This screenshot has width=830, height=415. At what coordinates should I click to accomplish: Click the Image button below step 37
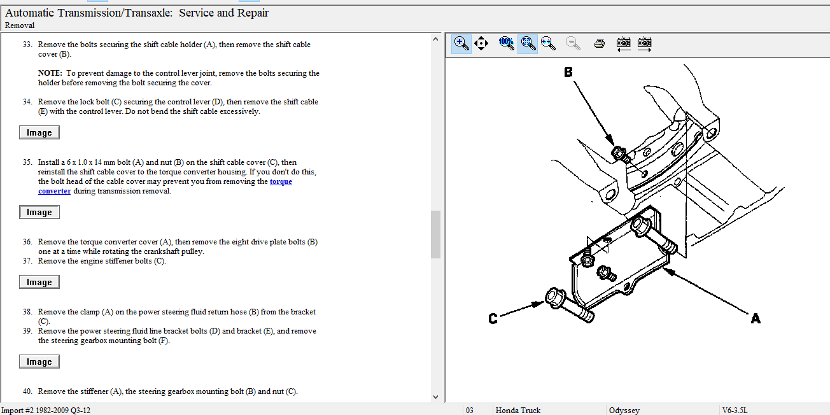pyautogui.click(x=39, y=282)
